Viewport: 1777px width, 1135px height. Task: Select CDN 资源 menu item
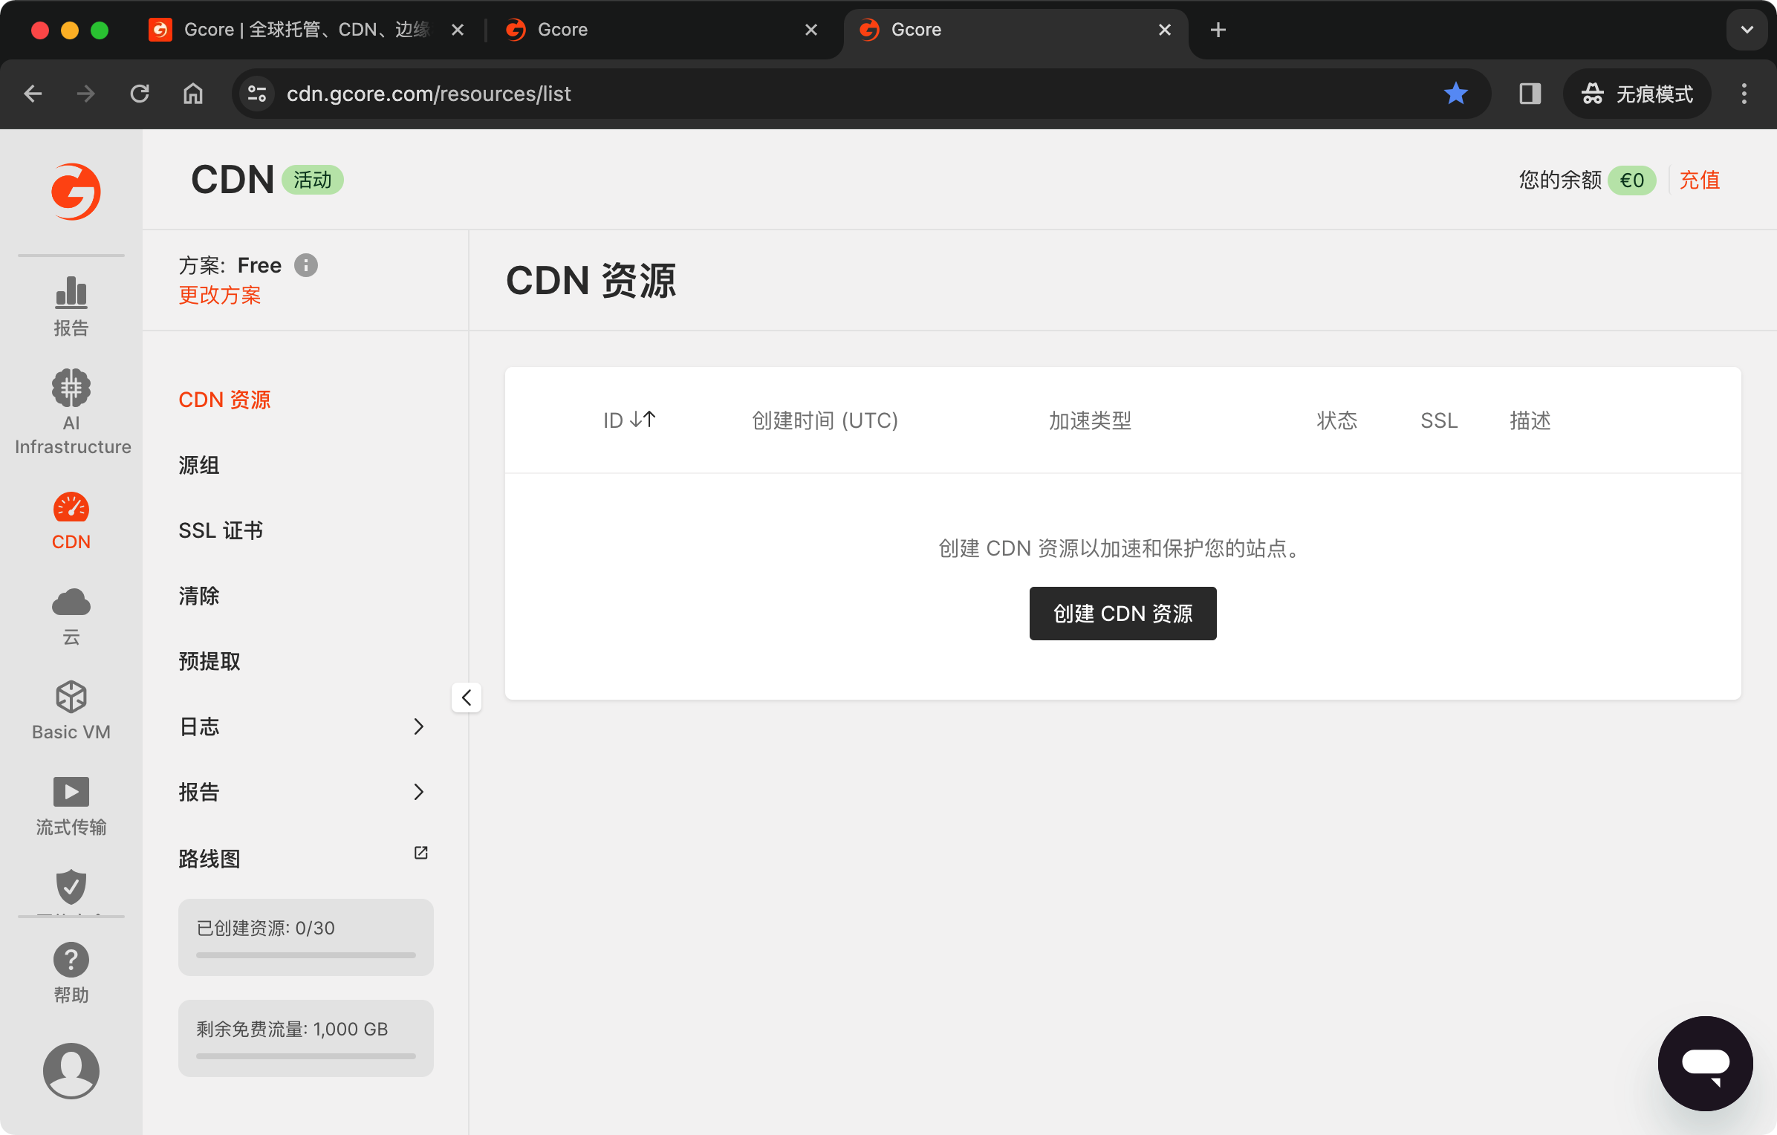(224, 400)
